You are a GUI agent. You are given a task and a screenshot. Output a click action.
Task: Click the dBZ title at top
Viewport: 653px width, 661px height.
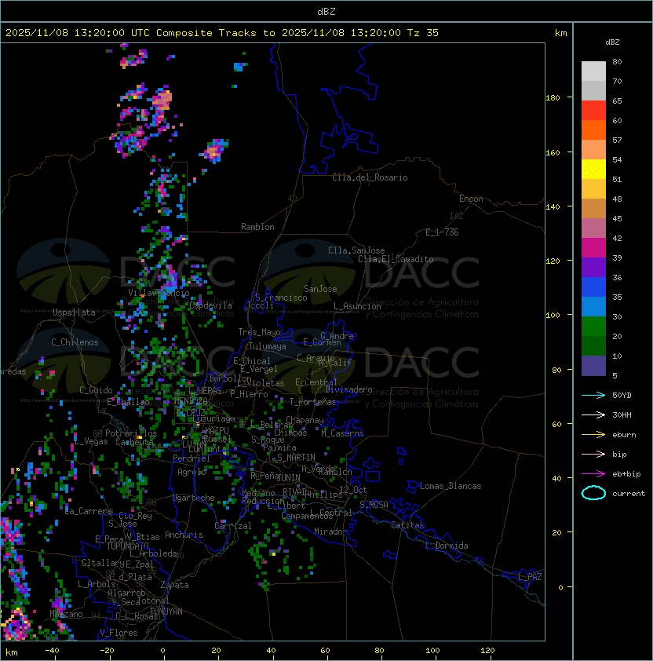(x=326, y=11)
